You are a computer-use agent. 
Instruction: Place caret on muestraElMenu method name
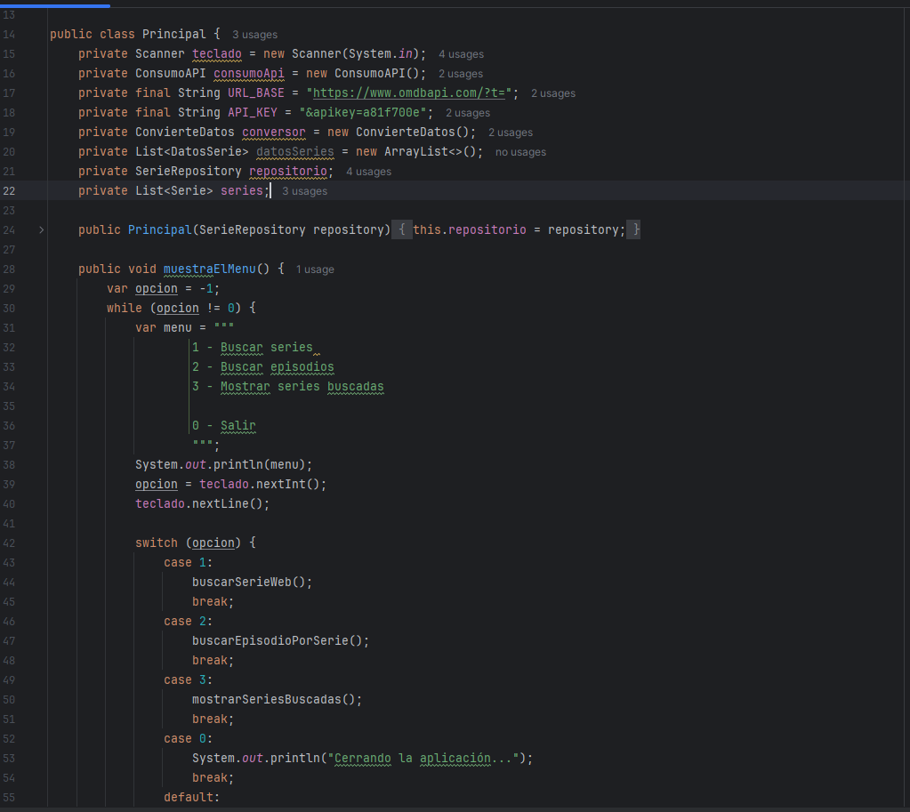coord(210,269)
